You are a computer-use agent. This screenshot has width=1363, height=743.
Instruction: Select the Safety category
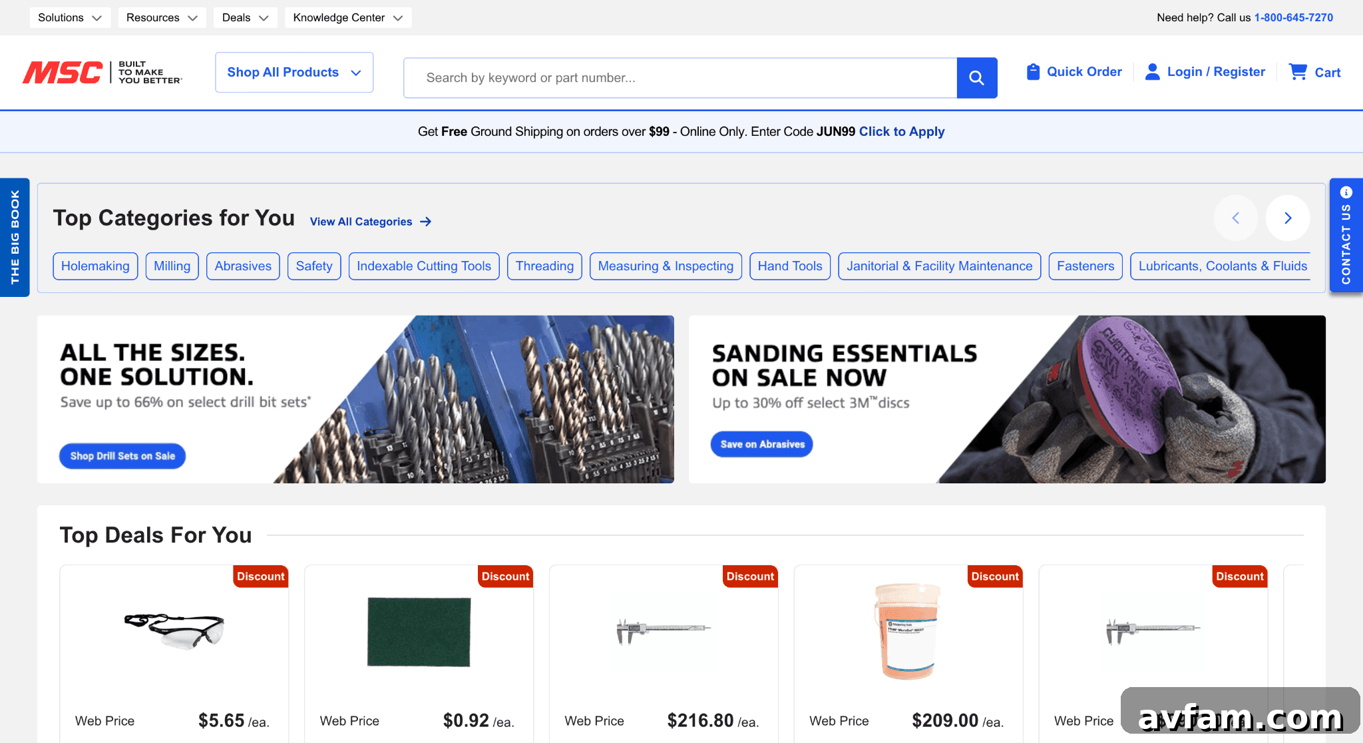pos(314,266)
